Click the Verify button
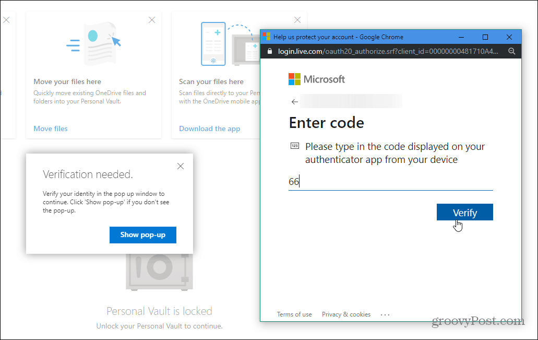 (464, 212)
